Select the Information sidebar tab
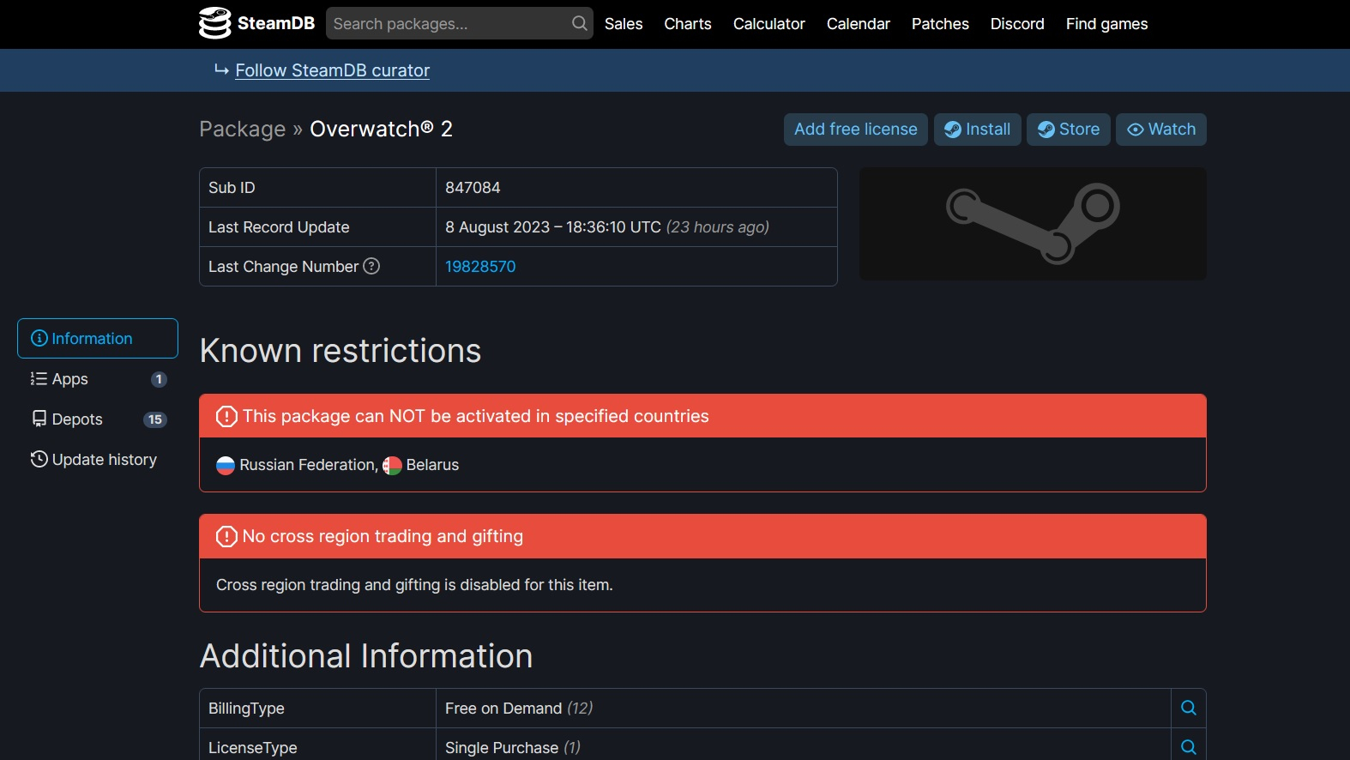This screenshot has width=1350, height=760. (x=98, y=339)
